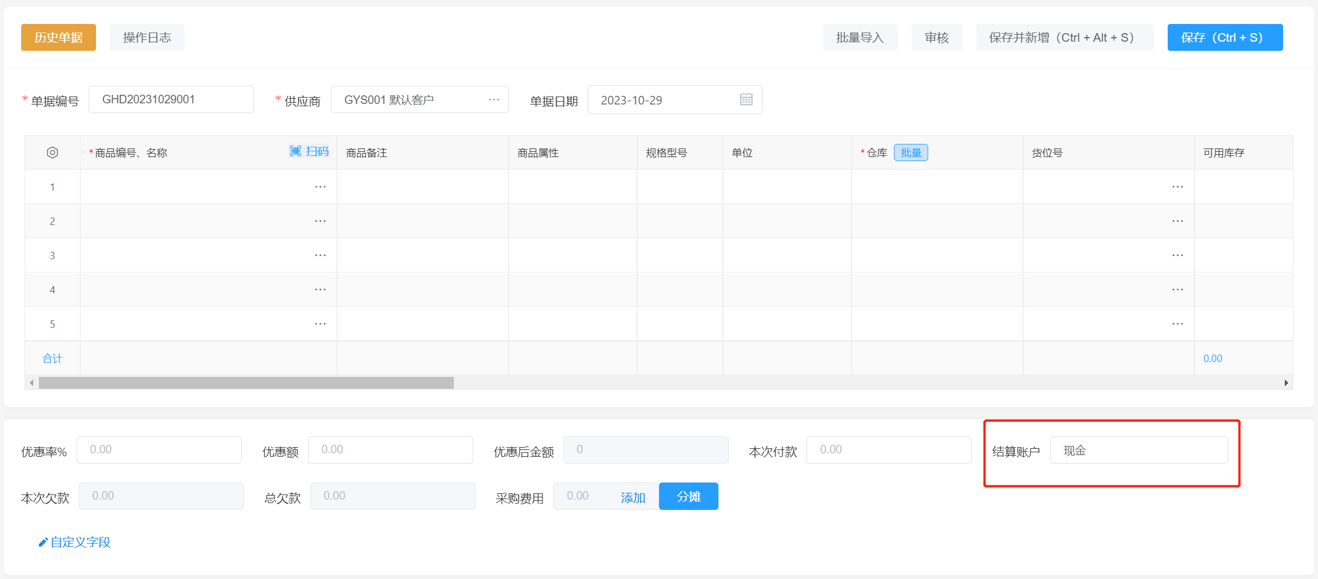Click the 添加 link in 采购费用
Viewport: 1318px width, 579px height.
(x=633, y=498)
